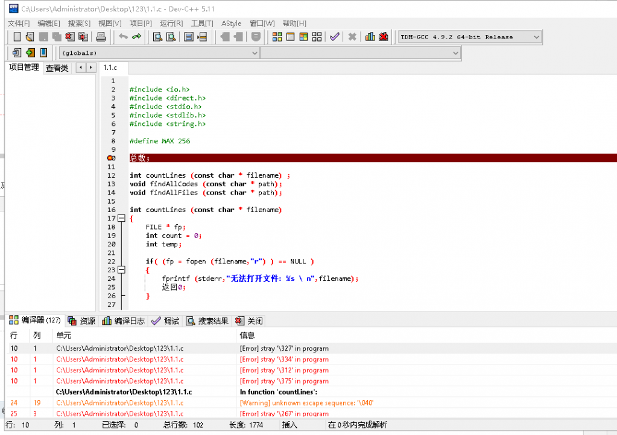Viewport: 617px width, 435px height.
Task: Click the Open file toolbar icon
Action: pyautogui.click(x=30, y=37)
